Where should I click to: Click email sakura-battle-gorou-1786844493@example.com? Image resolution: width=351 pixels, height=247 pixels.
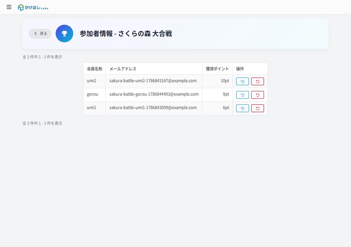click(154, 94)
